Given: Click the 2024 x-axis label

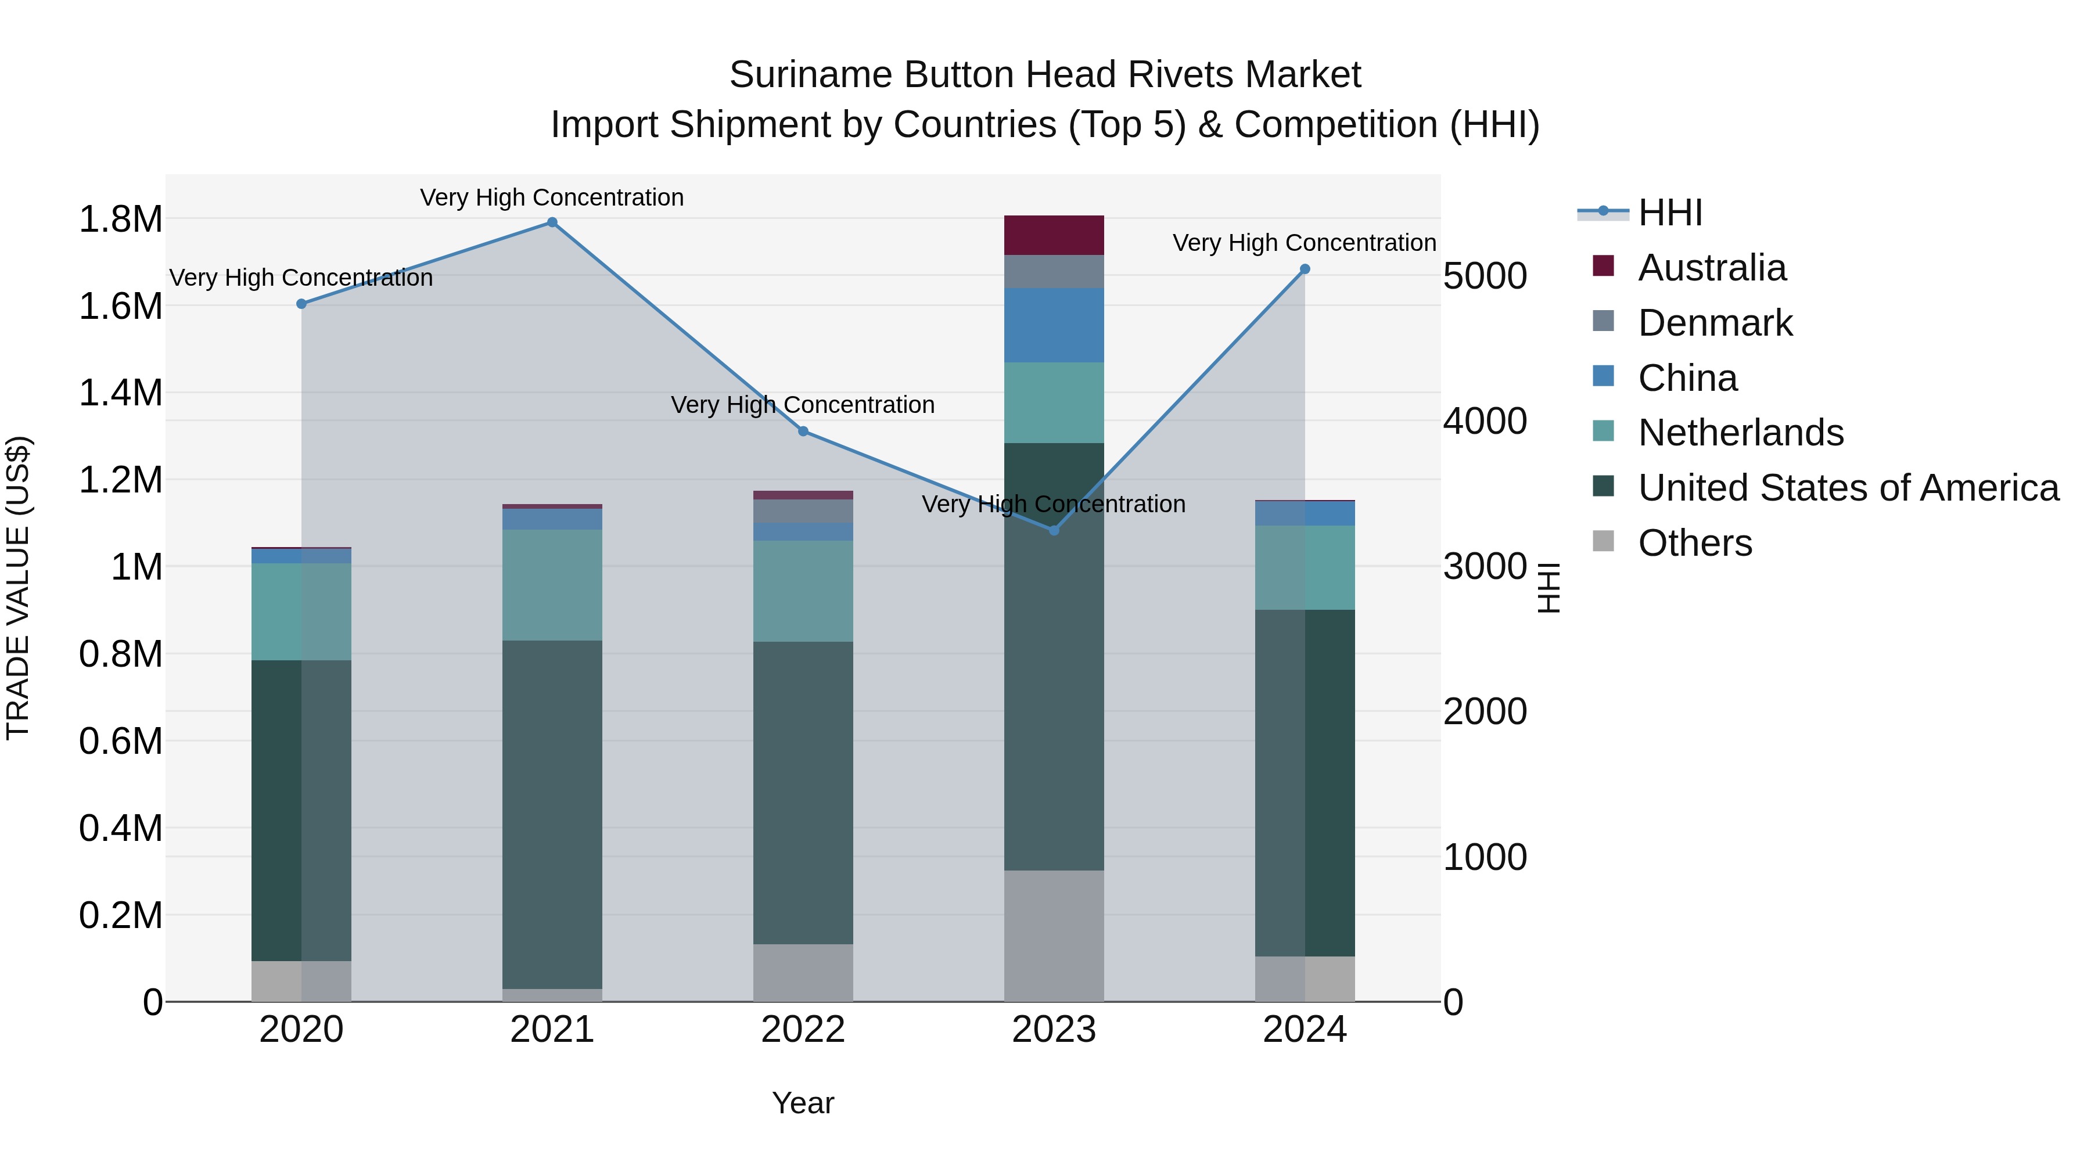Looking at the screenshot, I should click(1305, 1030).
